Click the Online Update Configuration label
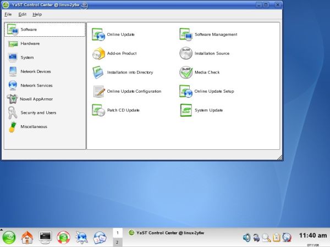This screenshot has height=247, width=330. [x=134, y=91]
